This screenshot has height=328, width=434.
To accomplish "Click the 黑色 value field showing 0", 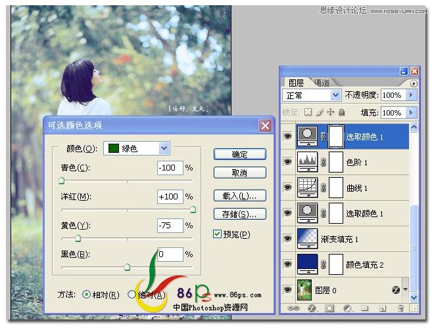I will 170,254.
